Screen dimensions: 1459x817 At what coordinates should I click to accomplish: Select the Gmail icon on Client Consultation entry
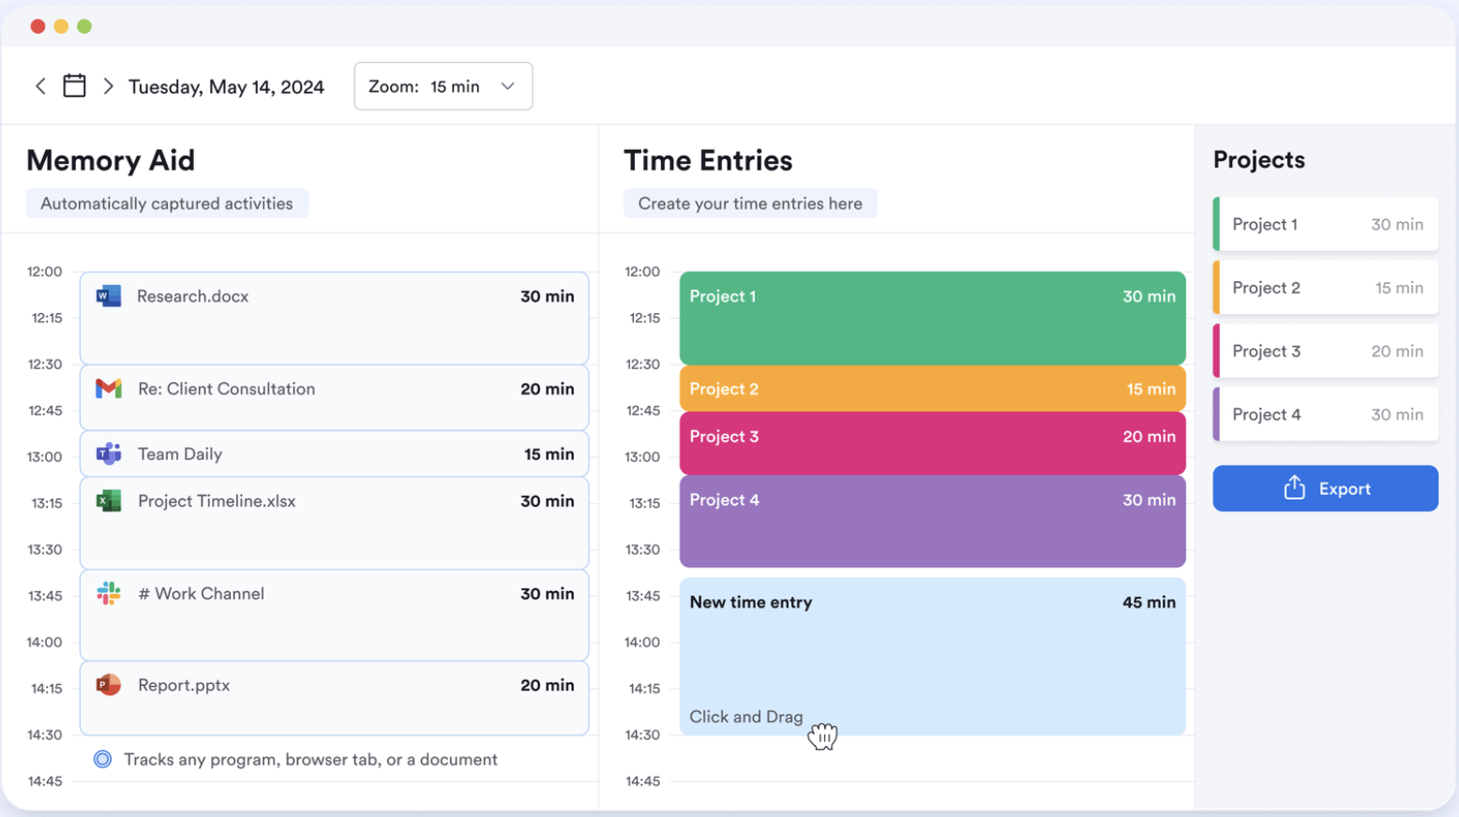107,389
